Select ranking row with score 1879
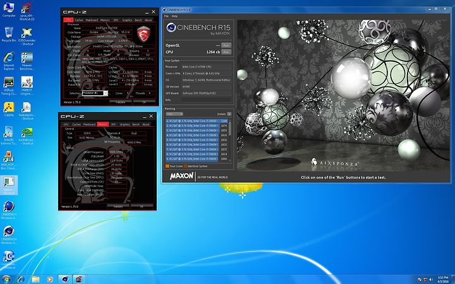The width and height of the screenshot is (455, 284). [x=197, y=126]
